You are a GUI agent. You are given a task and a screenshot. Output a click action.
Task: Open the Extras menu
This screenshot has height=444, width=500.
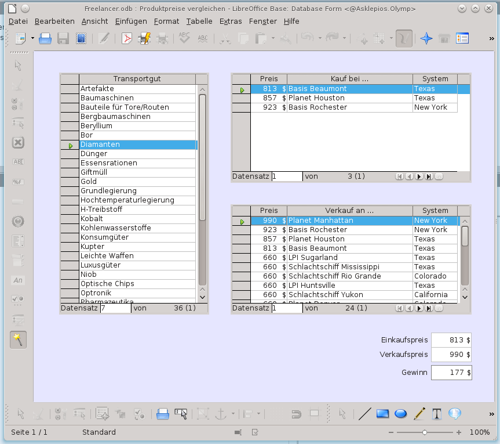point(231,21)
